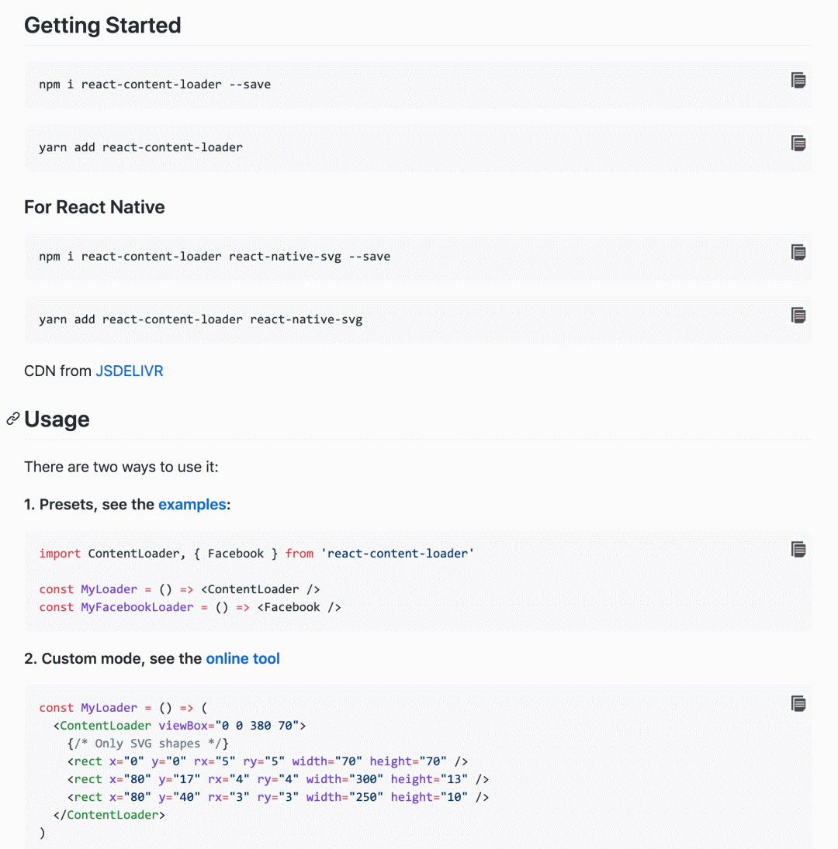The height and width of the screenshot is (849, 838).
Task: Click the 'Only SVG shapes' comment line
Action: pyautogui.click(x=147, y=744)
